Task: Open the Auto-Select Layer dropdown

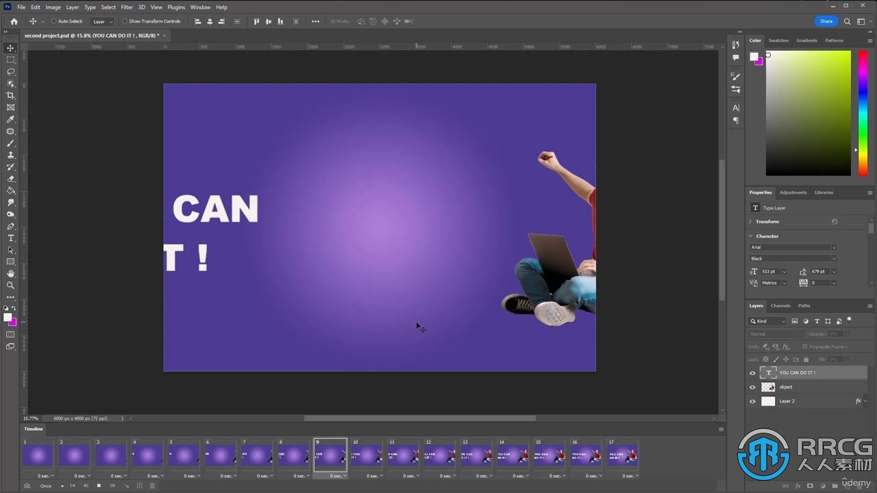Action: [103, 21]
